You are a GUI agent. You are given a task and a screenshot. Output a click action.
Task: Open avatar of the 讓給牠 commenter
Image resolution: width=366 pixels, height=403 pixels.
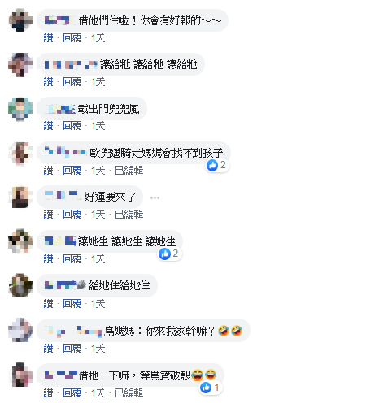coord(20,65)
